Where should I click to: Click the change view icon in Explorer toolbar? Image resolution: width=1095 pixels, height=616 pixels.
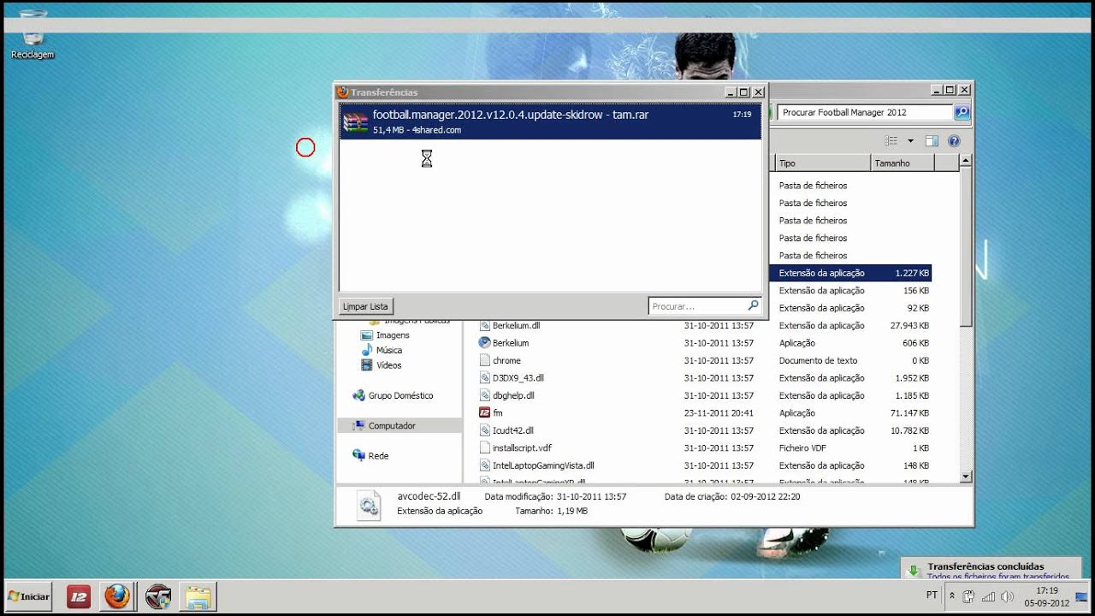coord(891,141)
